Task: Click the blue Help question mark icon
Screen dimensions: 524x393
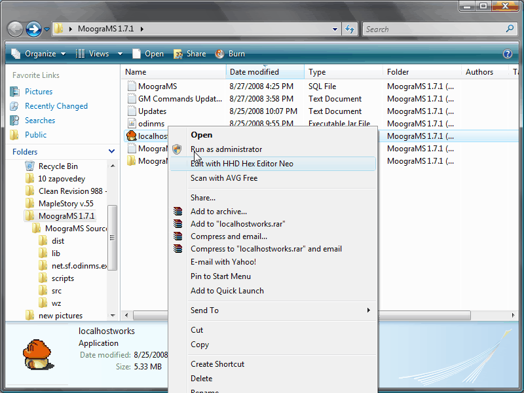Action: pos(507,54)
